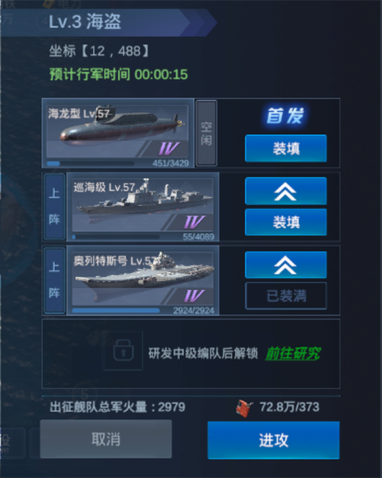Toggle 上阵 for the 巡海级 ship
382x478 pixels.
point(55,206)
